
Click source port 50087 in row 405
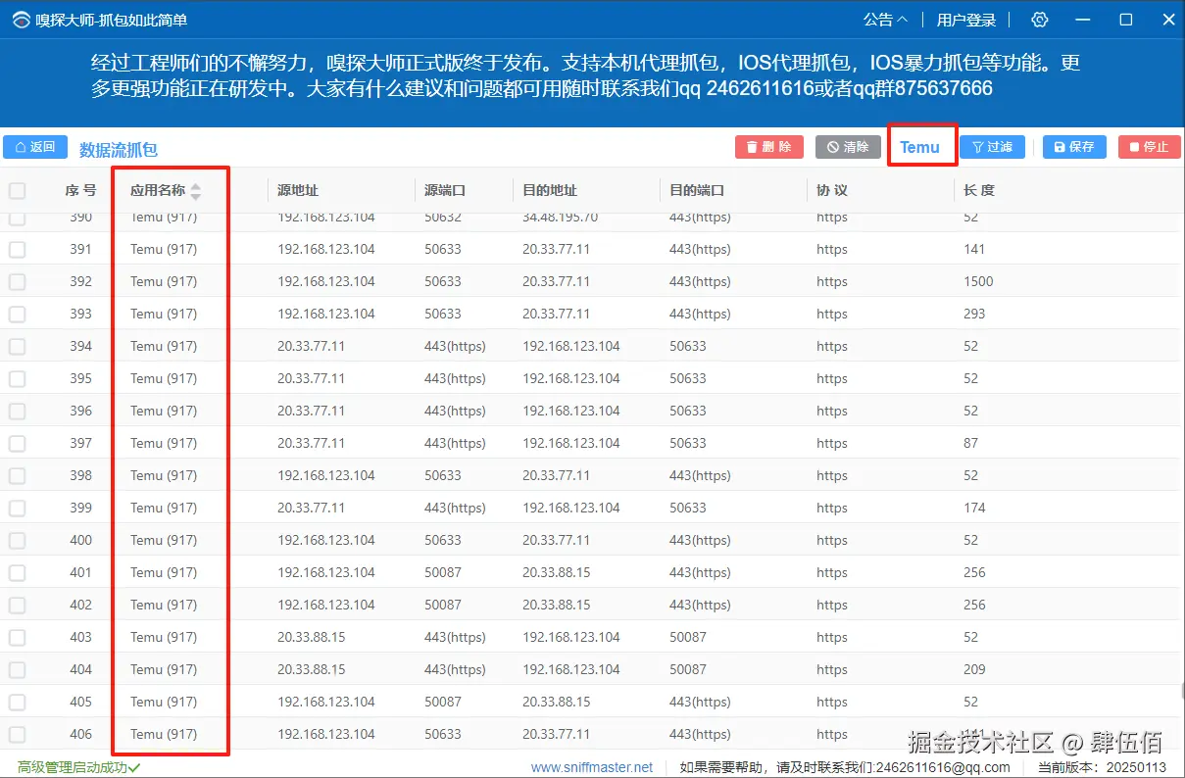point(443,702)
